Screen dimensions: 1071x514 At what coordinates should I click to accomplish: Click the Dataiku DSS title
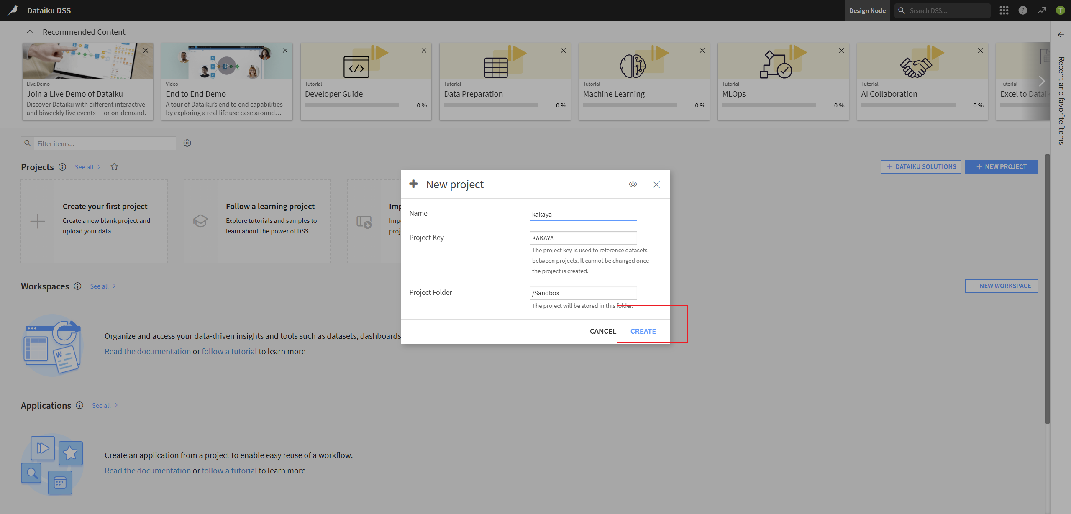(x=49, y=10)
